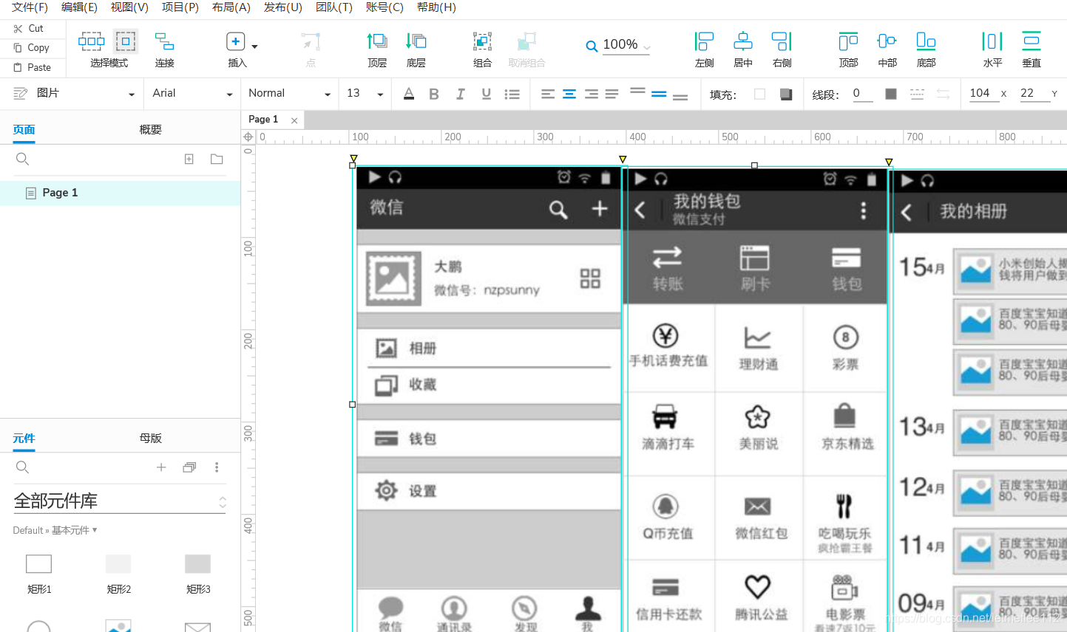The image size is (1067, 632).
Task: Click the Copy button
Action: pos(31,47)
